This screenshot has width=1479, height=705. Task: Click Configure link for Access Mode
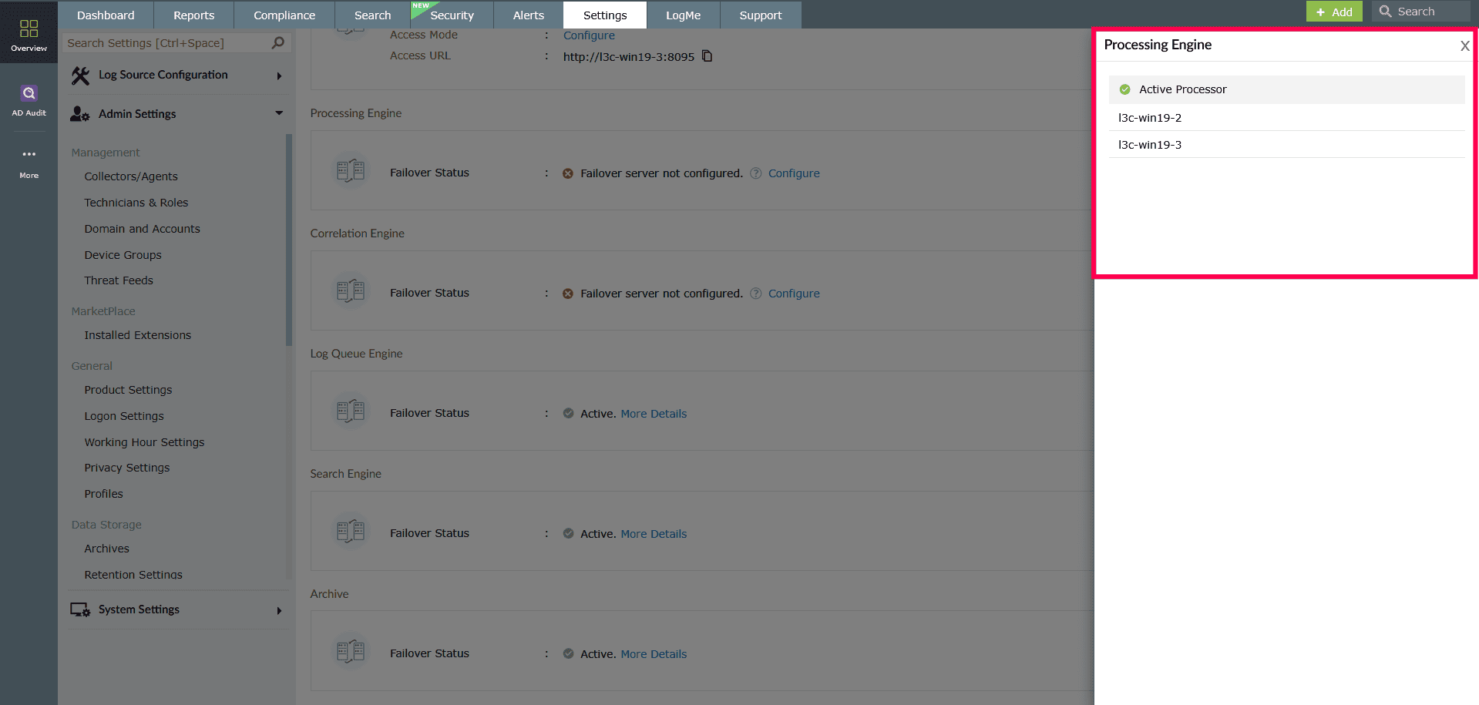[x=589, y=35]
